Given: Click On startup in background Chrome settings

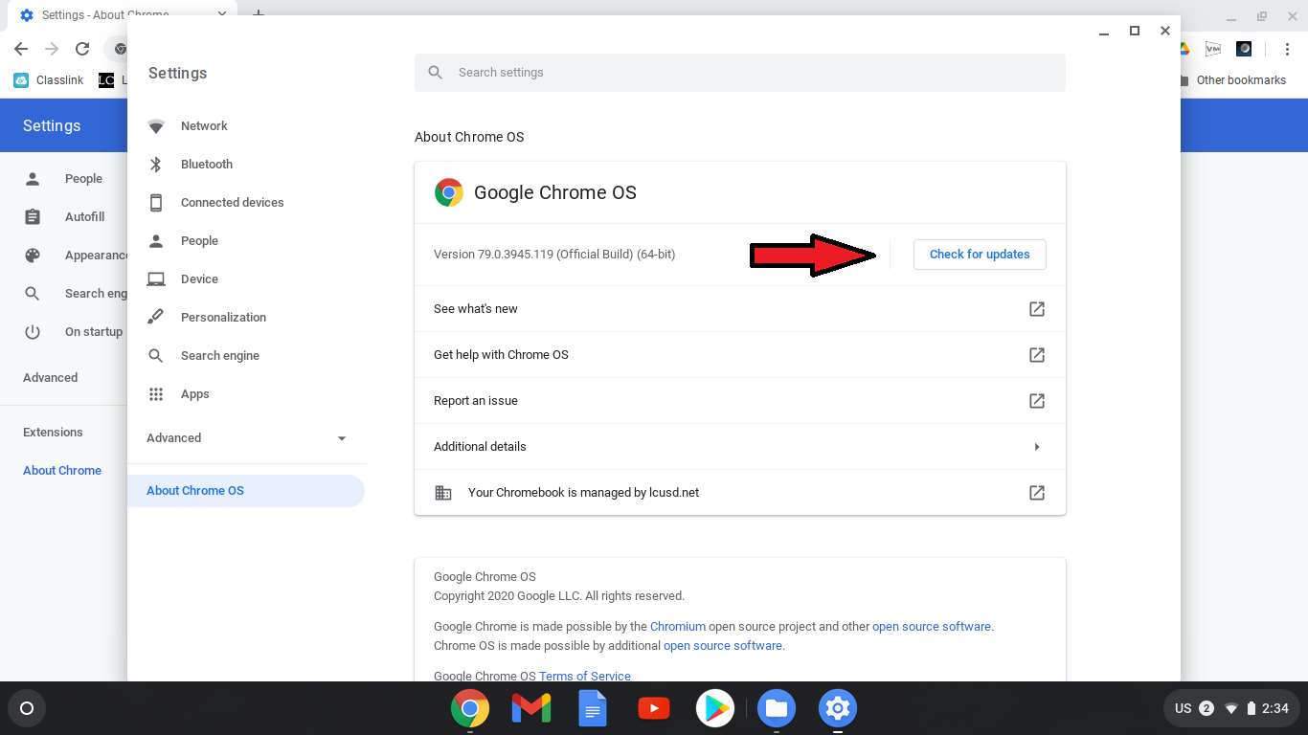Looking at the screenshot, I should coord(94,332).
